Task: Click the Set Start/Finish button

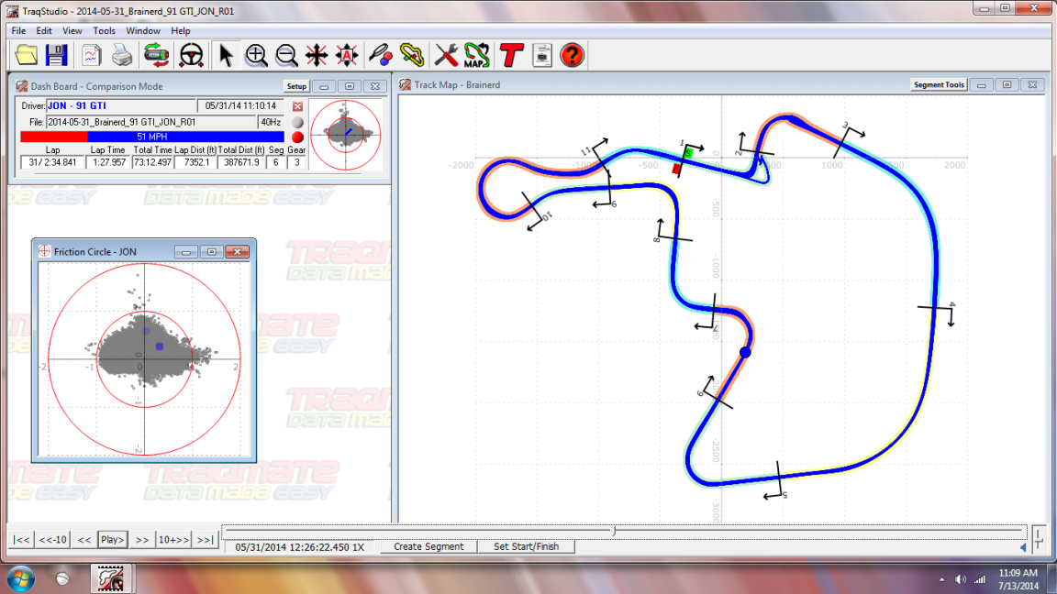Action: (x=526, y=547)
